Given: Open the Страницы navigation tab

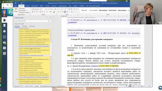Looking at the screenshot, I should 24,26.
